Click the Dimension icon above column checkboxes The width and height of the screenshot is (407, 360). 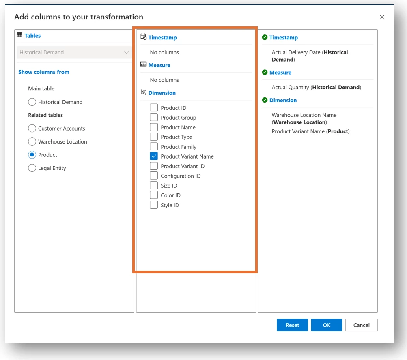click(143, 92)
